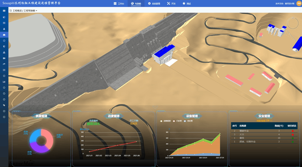302x167 pixels.
Task: Click the compass ring in the 3D view
Action: tap(293, 23)
